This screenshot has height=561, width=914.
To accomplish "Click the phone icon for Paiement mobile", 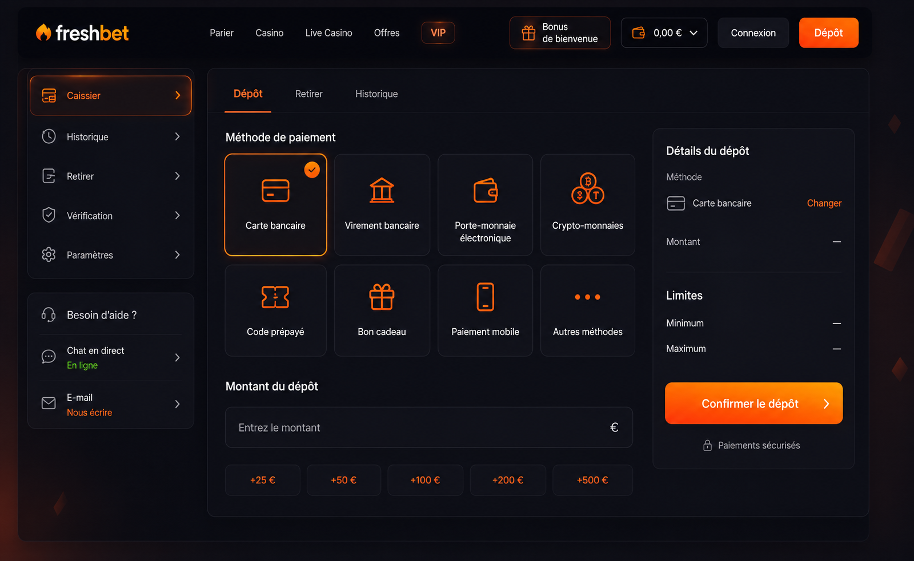I will pyautogui.click(x=485, y=297).
